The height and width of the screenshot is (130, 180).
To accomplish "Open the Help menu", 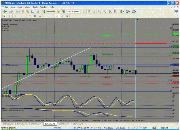I will pos(52,7).
